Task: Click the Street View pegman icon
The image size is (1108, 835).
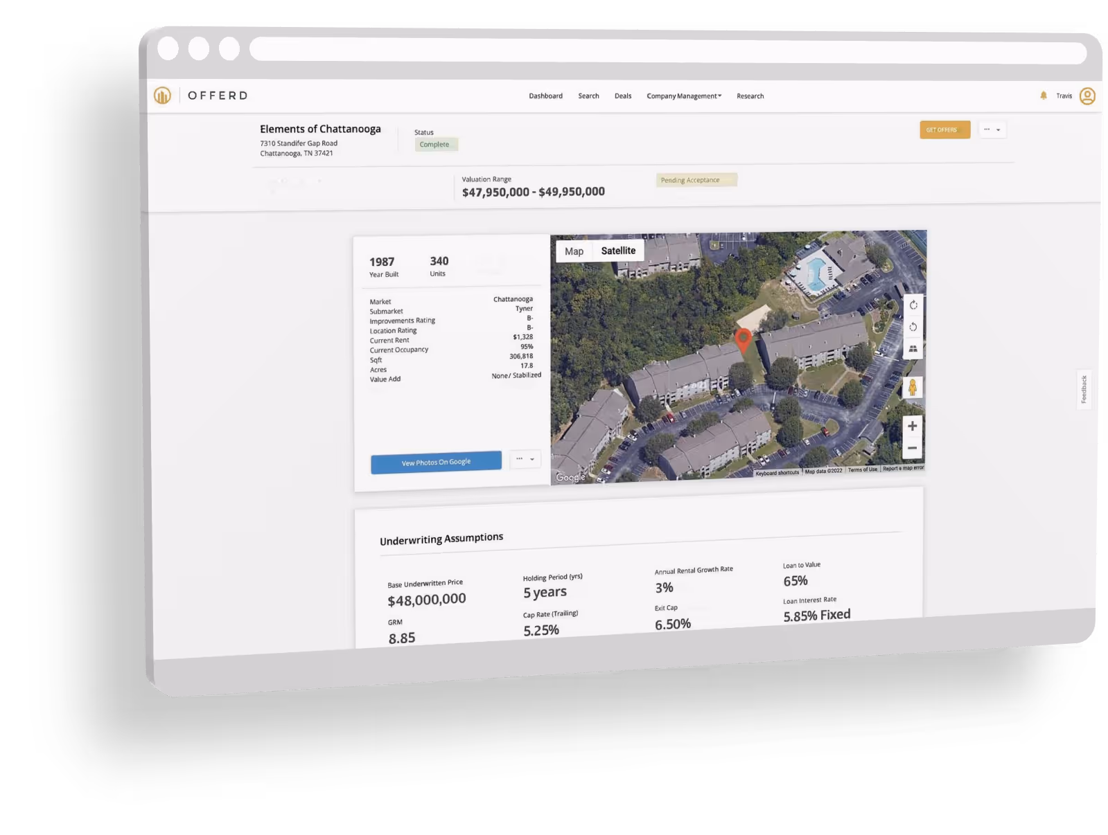Action: (913, 388)
